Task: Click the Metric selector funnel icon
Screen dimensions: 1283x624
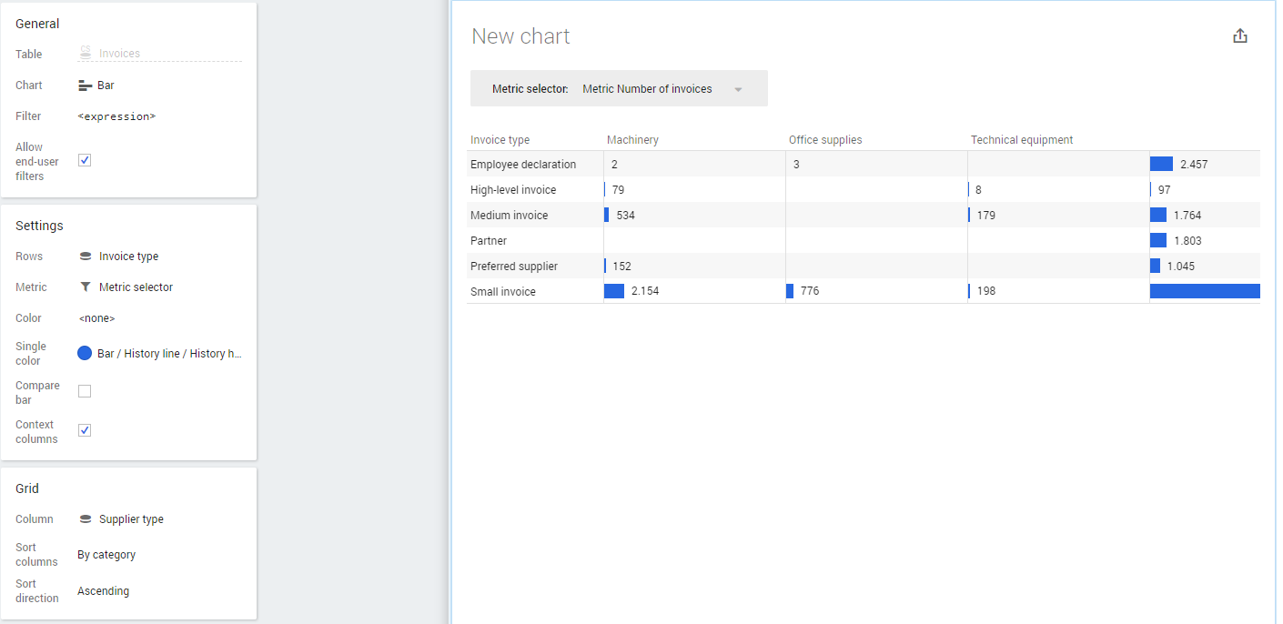Action: [86, 287]
